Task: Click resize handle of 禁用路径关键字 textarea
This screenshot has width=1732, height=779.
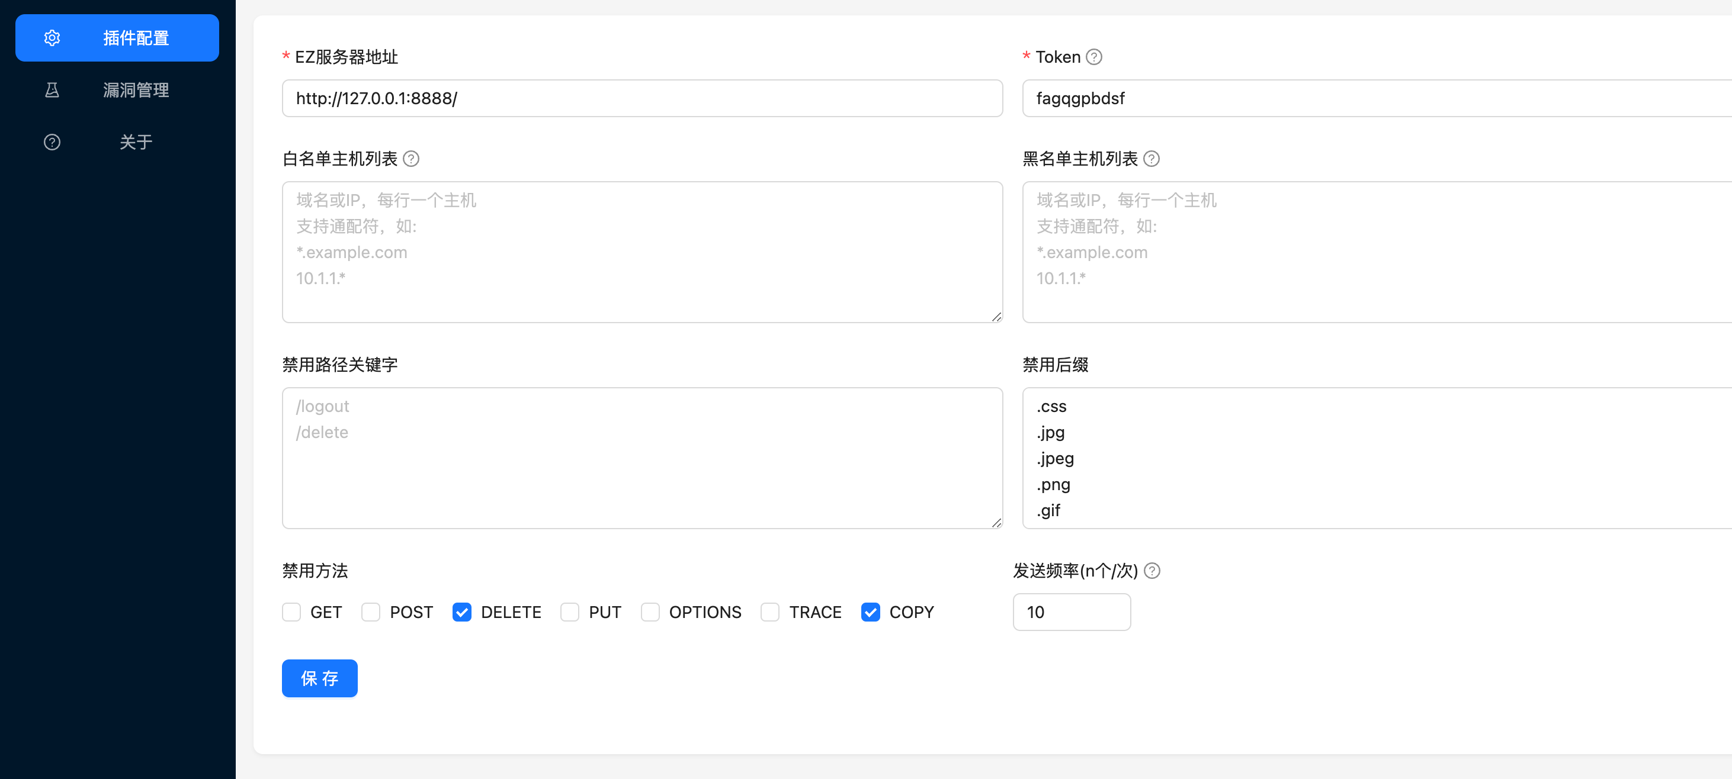Action: click(996, 523)
